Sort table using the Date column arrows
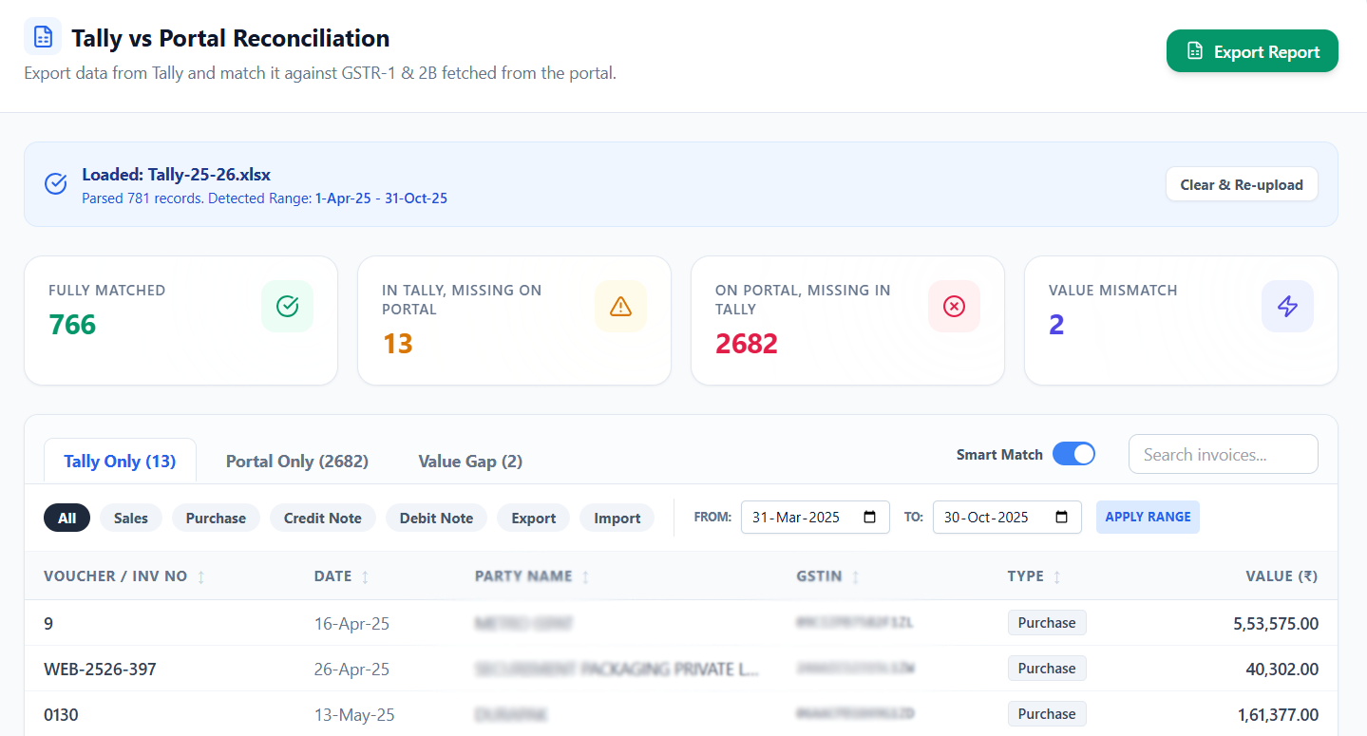Viewport: 1367px width, 736px height. pos(365,576)
